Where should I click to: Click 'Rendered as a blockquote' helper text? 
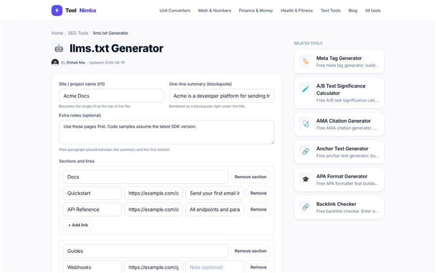click(x=207, y=106)
